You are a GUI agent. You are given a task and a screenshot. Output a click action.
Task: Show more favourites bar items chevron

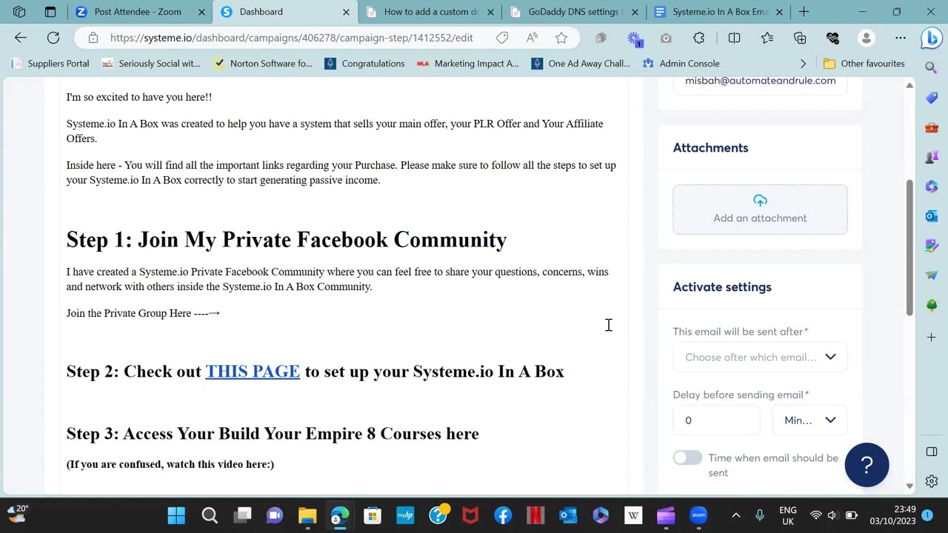(x=803, y=64)
